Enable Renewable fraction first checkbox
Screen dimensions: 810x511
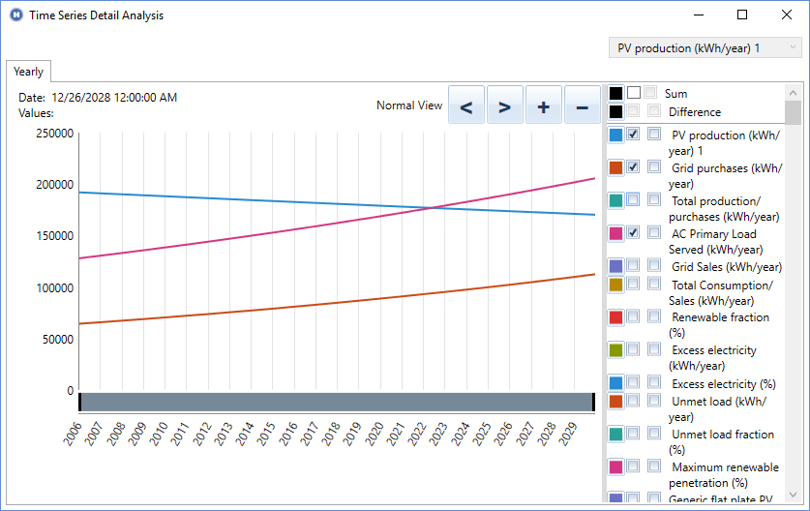633,316
